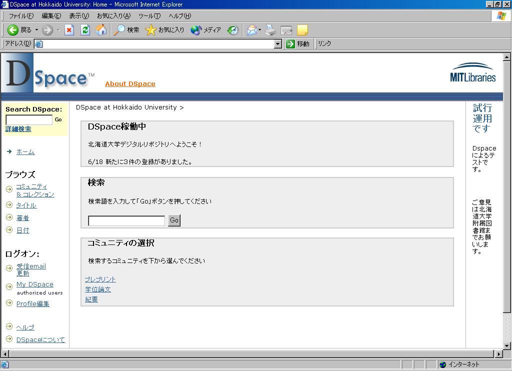
Task: Open the 表示(V) menu
Action: click(x=79, y=15)
